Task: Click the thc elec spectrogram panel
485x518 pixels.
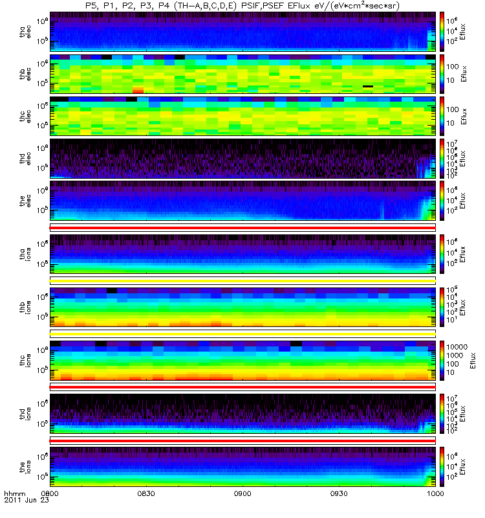Action: click(x=242, y=117)
